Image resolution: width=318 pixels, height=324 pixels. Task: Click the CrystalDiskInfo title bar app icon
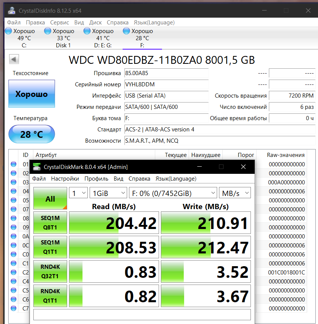(12, 11)
